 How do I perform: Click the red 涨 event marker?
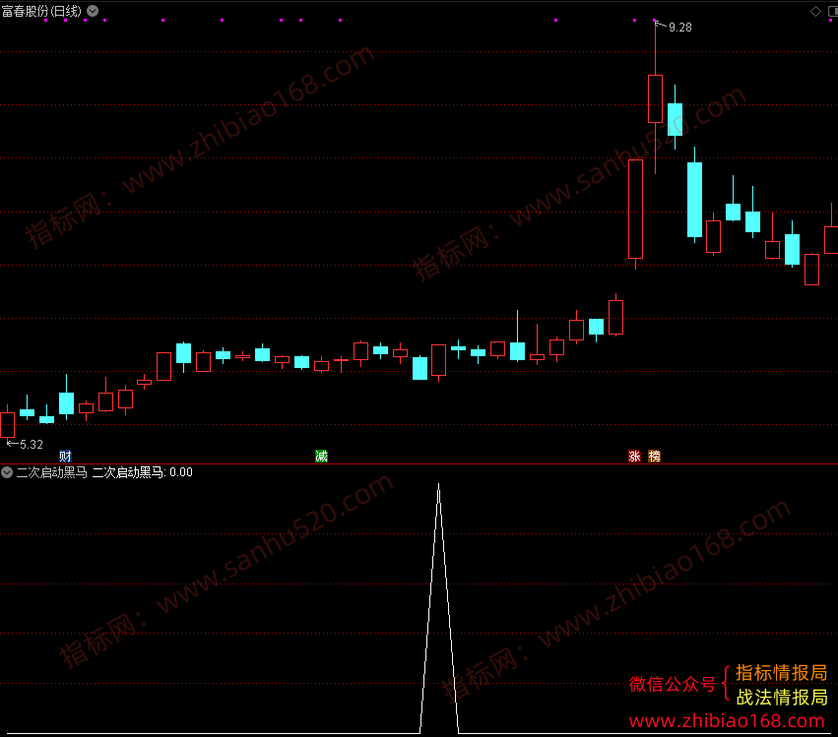coord(634,457)
